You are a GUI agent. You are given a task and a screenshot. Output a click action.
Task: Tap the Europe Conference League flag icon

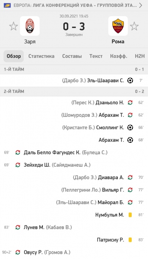point(7,5)
